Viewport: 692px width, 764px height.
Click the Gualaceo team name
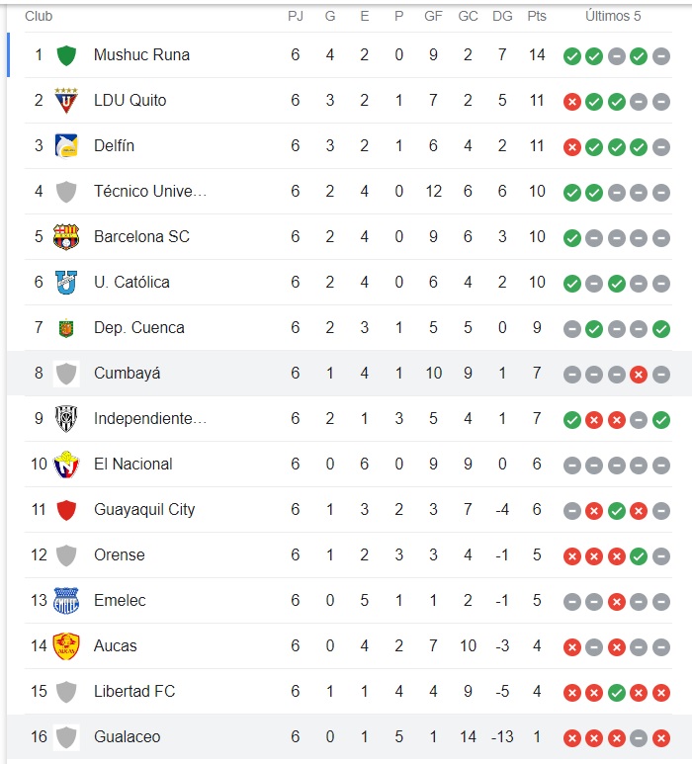(x=127, y=737)
